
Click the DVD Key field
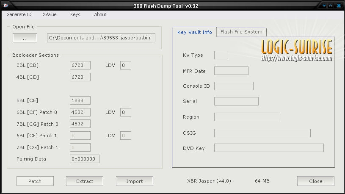(x=269, y=148)
